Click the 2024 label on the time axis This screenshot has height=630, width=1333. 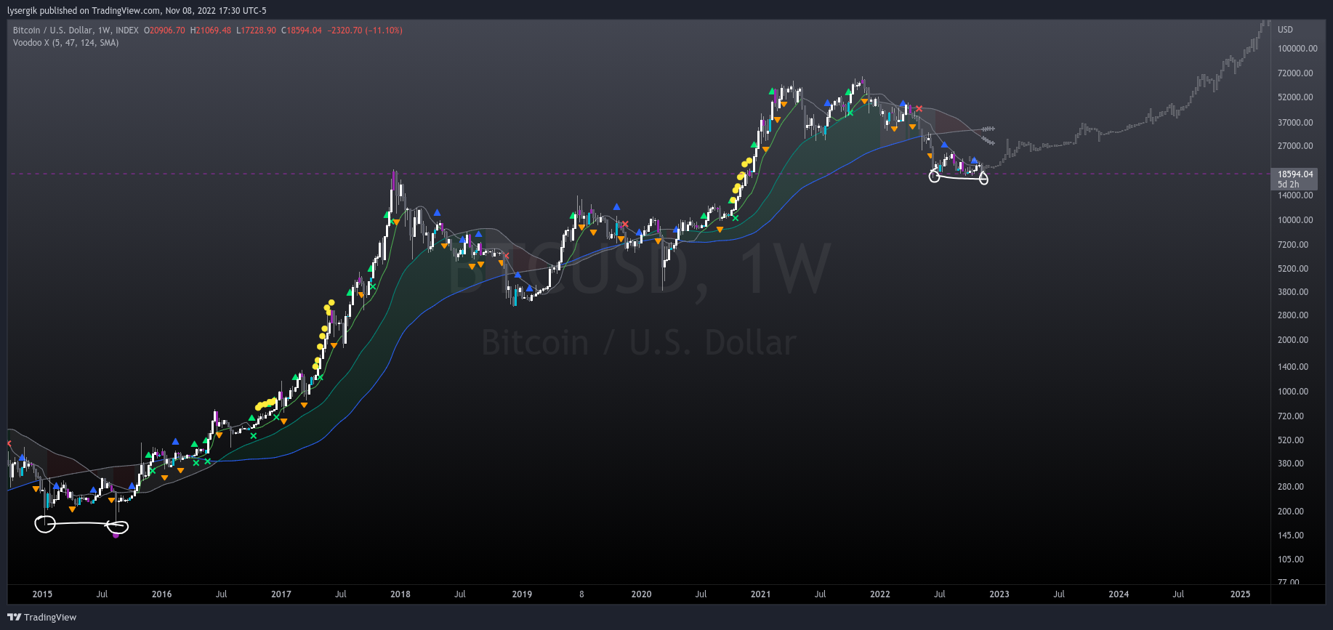click(x=1119, y=594)
